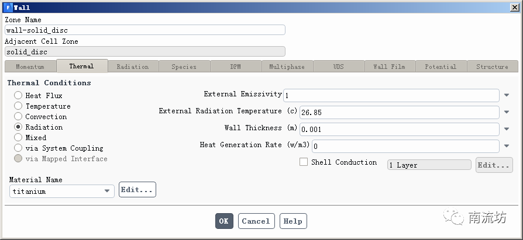The height and width of the screenshot is (240, 523).
Task: Open Help for wall settings
Action: 293,221
